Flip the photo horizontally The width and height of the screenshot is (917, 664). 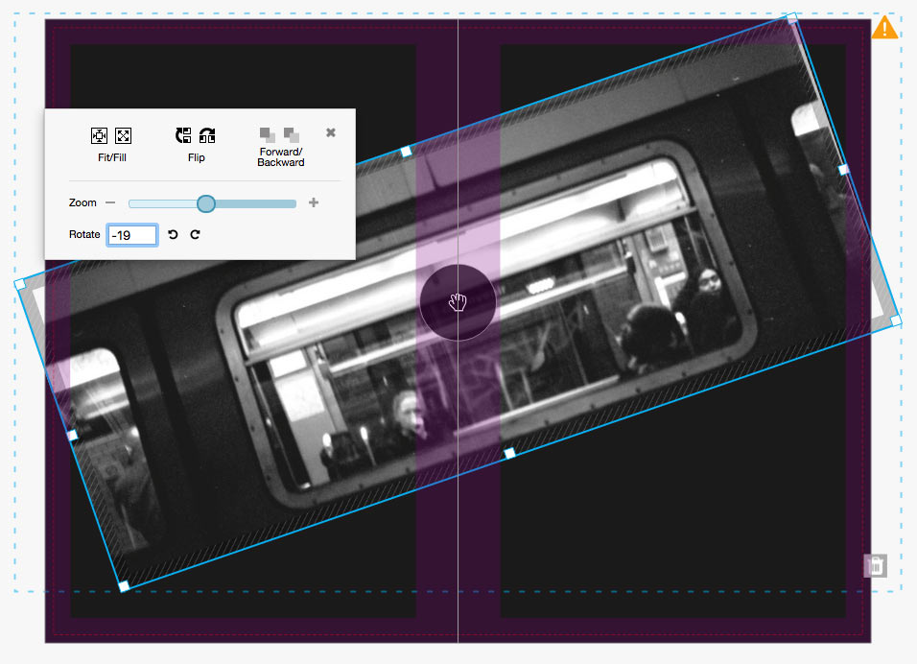(208, 134)
